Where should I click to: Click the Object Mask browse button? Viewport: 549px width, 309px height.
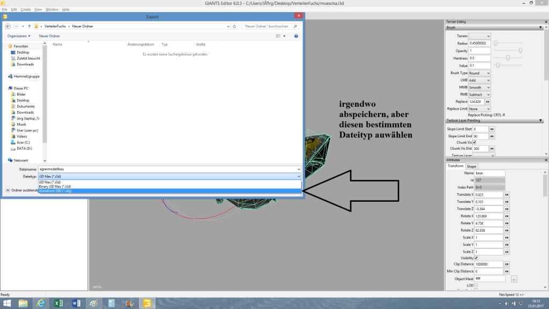click(x=514, y=279)
